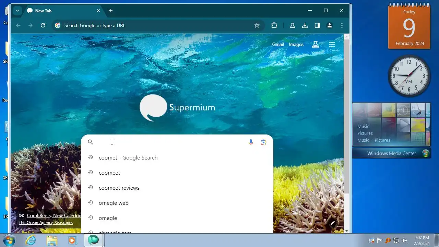
Task: Launch Windows Media Player from taskbar
Action: 72,240
